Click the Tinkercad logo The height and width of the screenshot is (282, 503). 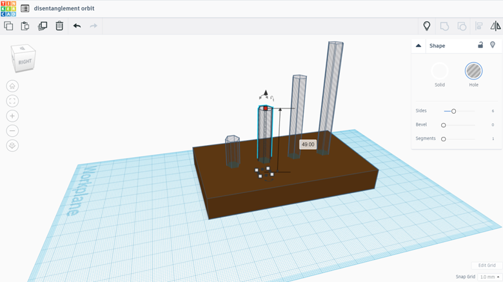pyautogui.click(x=8, y=8)
